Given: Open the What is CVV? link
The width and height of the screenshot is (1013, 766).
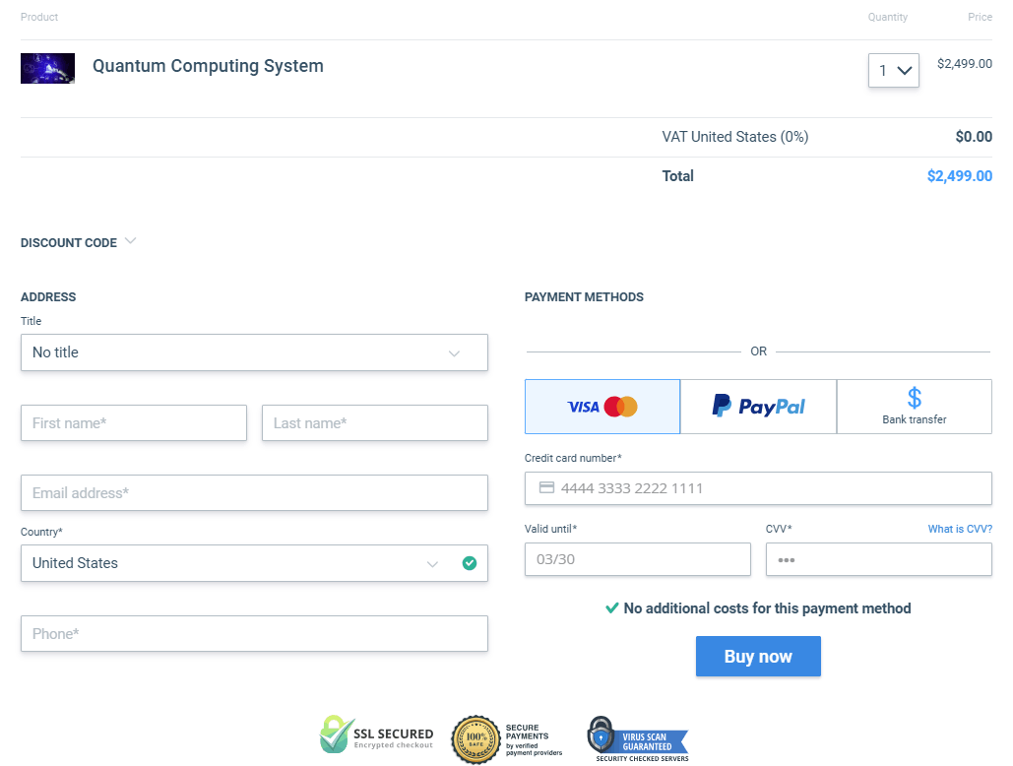Looking at the screenshot, I should coord(960,529).
